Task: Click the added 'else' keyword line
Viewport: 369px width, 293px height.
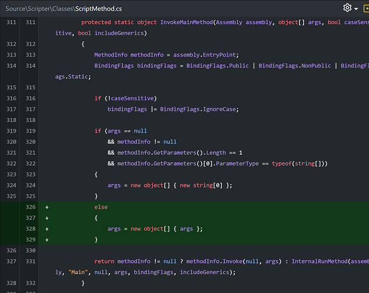Action: (101, 207)
